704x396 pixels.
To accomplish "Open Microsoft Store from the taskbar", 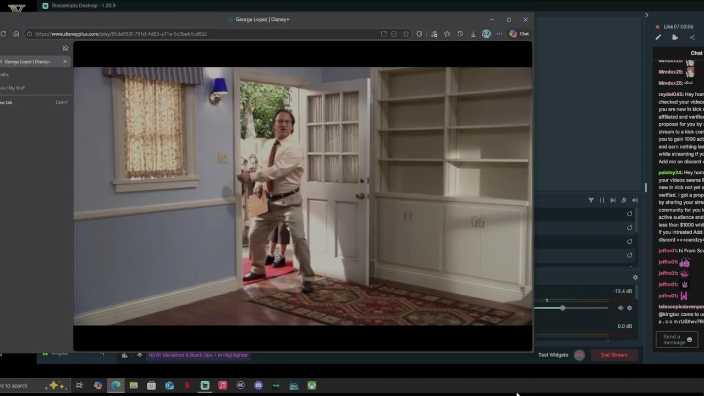I will click(151, 386).
